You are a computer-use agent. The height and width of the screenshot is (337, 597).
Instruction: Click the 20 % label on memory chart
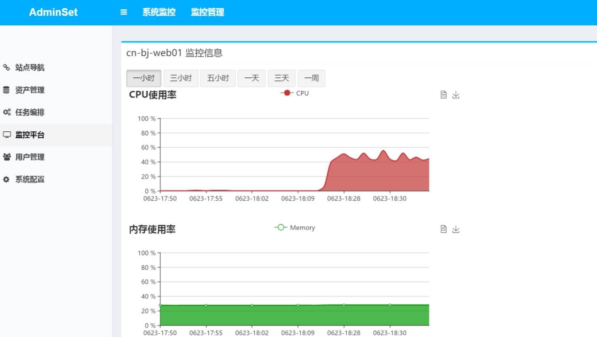coord(148,311)
